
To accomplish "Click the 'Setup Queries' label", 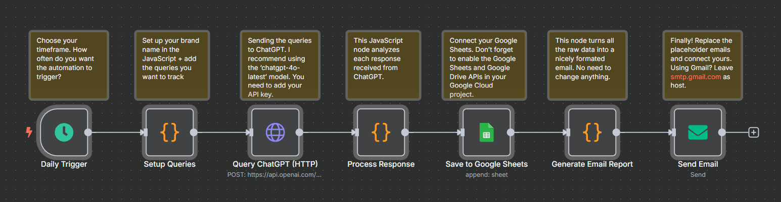I will pyautogui.click(x=170, y=164).
